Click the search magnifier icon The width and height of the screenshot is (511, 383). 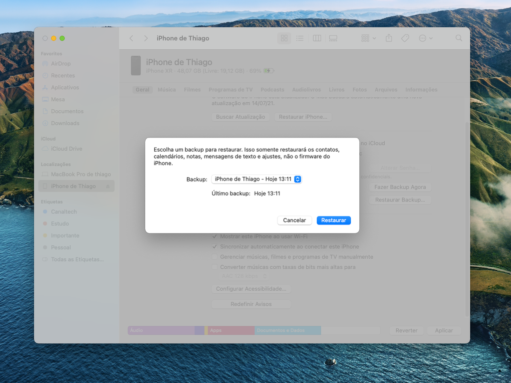[459, 38]
